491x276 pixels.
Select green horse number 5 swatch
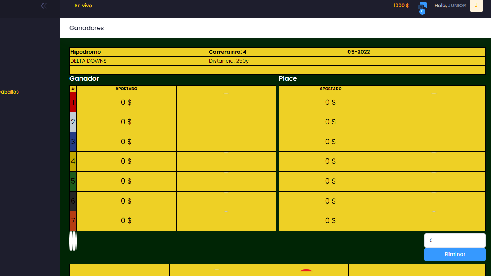[73, 181]
